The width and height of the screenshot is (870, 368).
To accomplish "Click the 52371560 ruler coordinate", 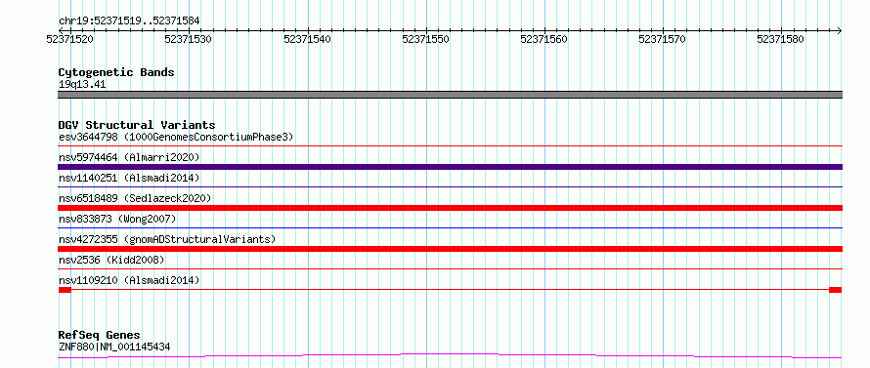I will tap(544, 40).
